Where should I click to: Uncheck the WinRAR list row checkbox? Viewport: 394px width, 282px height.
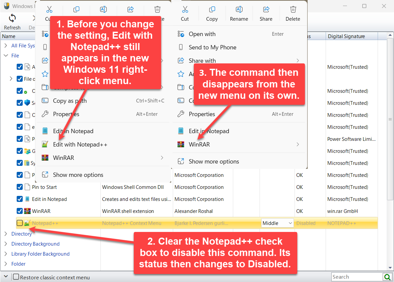20,211
